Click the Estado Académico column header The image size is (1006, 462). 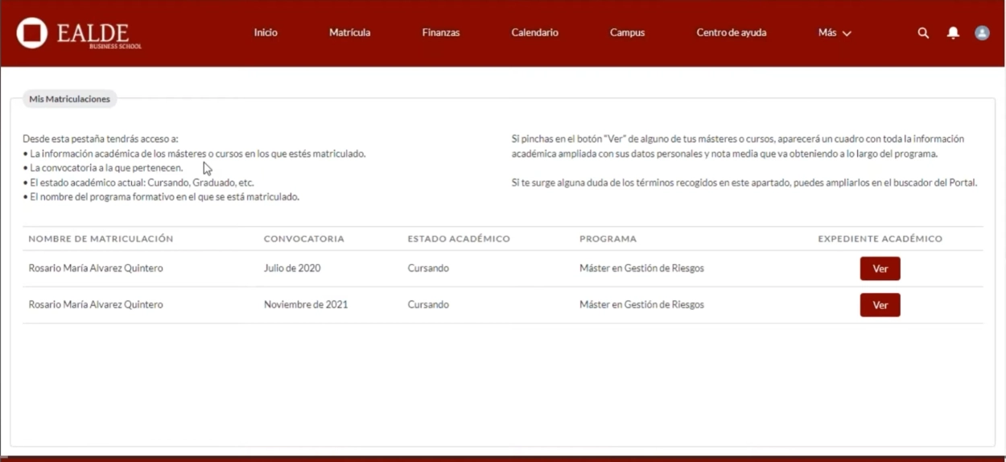(459, 239)
